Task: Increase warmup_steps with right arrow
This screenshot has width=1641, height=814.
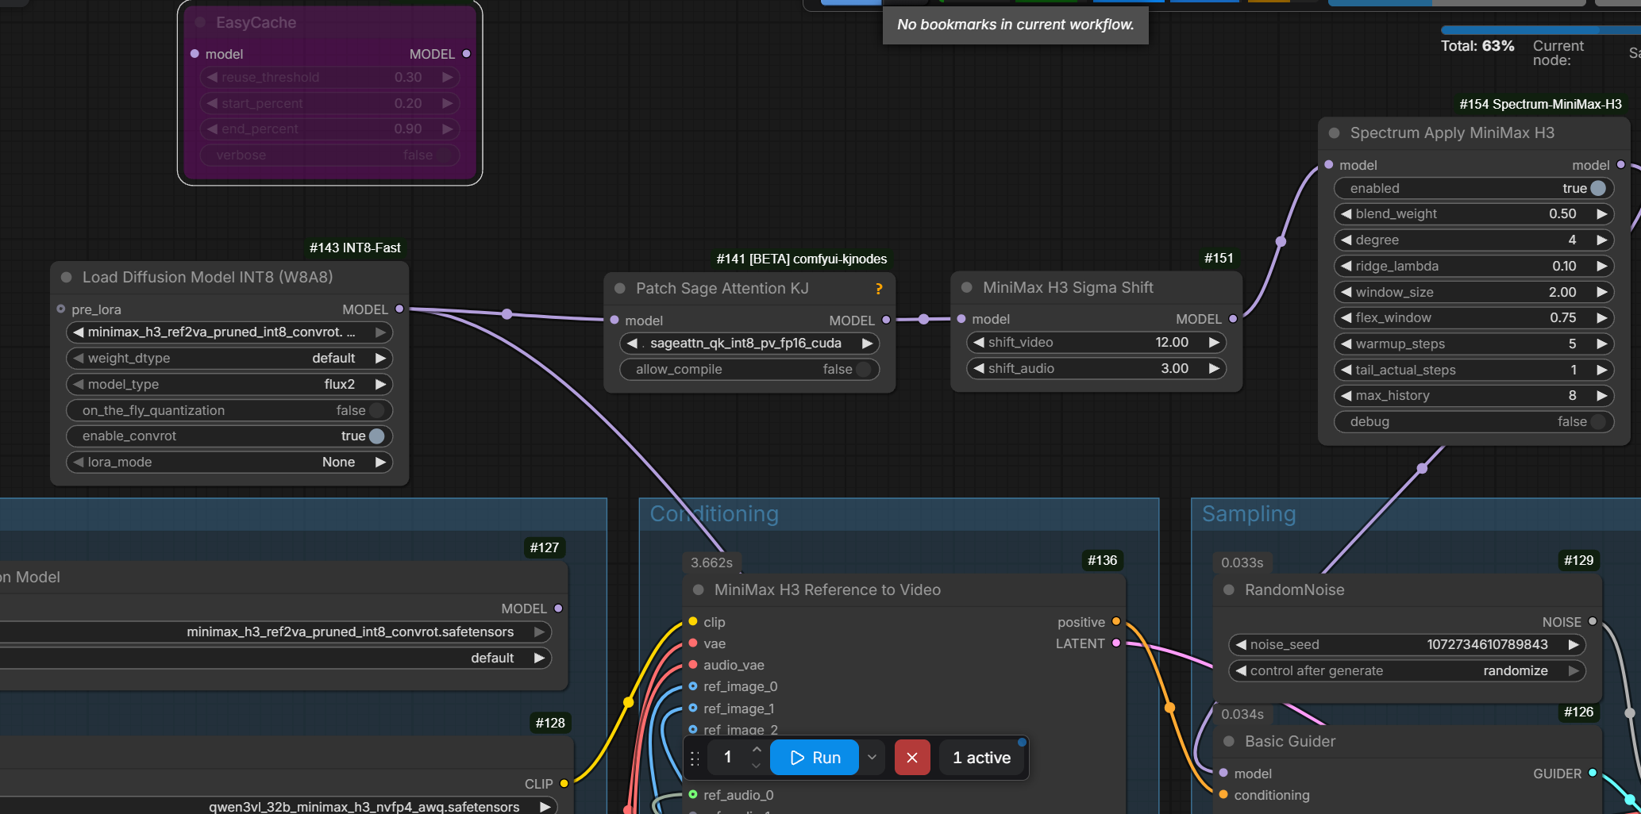Action: 1601,344
